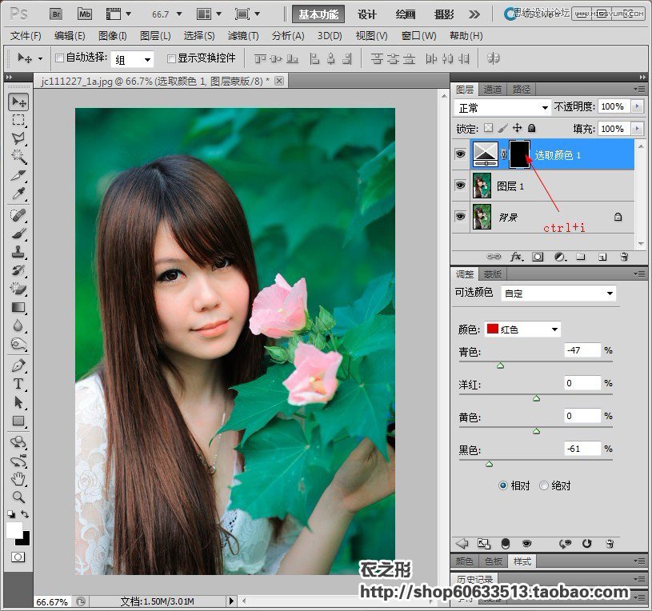
Task: Launch Mini Bridge from top bar
Action: pyautogui.click(x=85, y=14)
